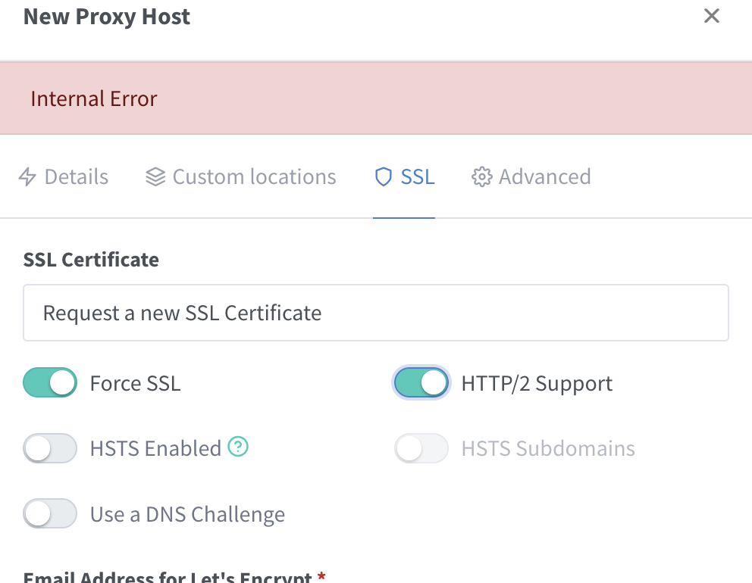Image resolution: width=752 pixels, height=583 pixels.
Task: Open the HSTS help question mark icon
Action: tap(239, 447)
